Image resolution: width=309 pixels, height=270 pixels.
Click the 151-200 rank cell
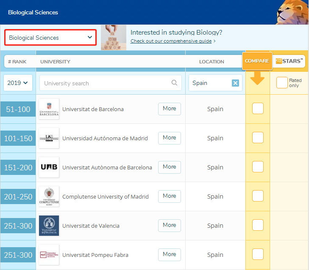[18, 167]
